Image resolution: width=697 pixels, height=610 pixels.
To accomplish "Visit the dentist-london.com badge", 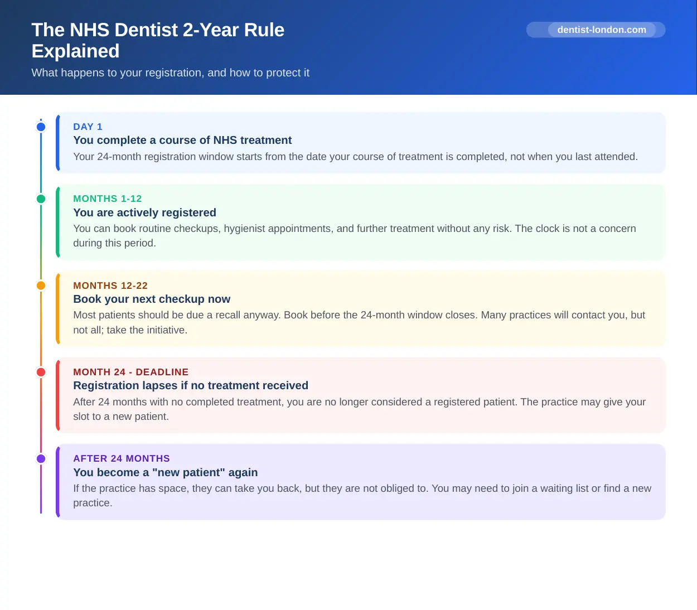I will pyautogui.click(x=596, y=30).
